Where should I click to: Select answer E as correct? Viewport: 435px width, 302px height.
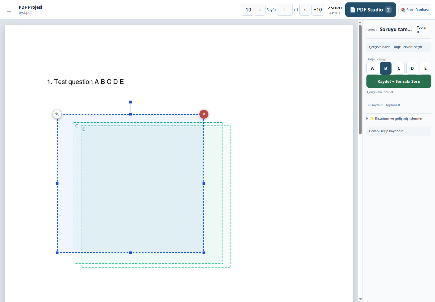pos(425,68)
